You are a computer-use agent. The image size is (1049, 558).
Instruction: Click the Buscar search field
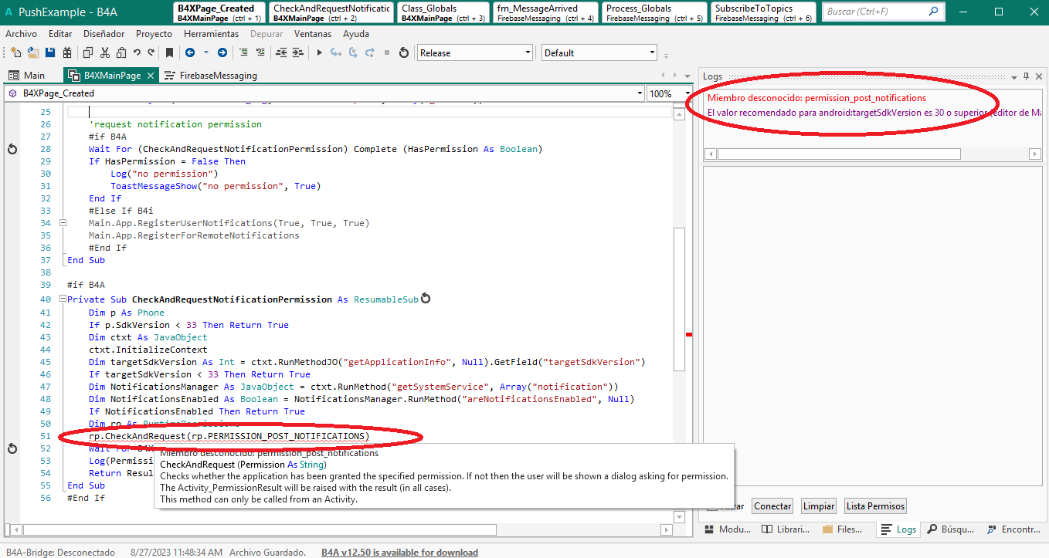[x=874, y=12]
